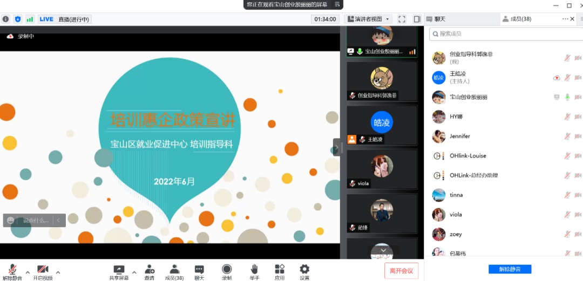Open 邀请 invite dialog
583x281 pixels.
click(150, 272)
